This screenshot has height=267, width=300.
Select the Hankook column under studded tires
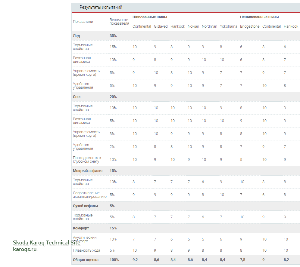[178, 26]
